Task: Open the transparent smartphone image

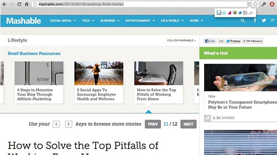Action: [240, 77]
